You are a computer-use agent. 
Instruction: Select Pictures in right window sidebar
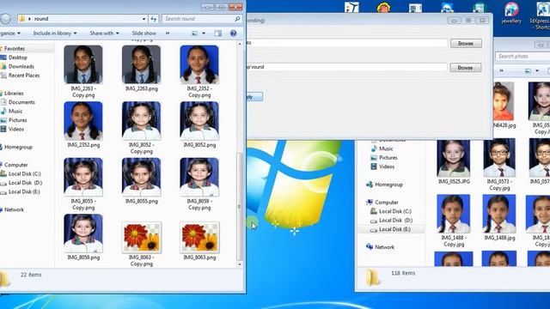click(x=388, y=158)
